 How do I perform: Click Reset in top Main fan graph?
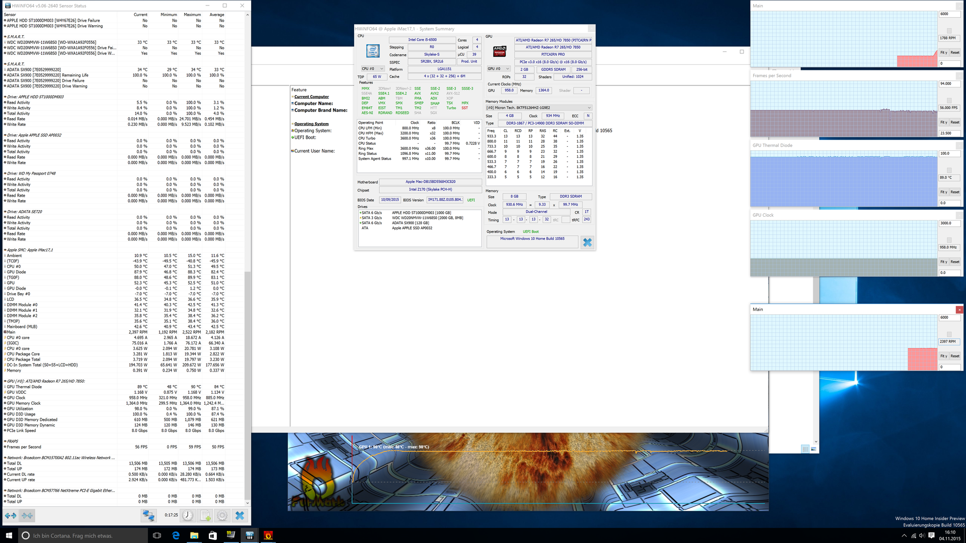click(x=955, y=52)
